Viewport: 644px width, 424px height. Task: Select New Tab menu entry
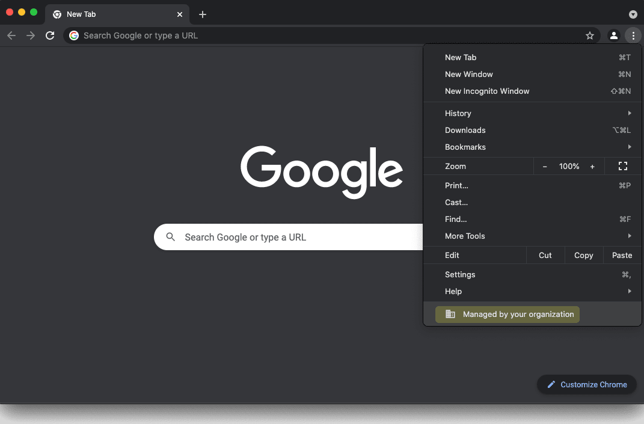click(532, 58)
